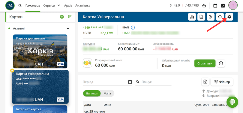Click the Кредитний ліміт 60 000.00 value
Screen dimensions: 243x113
coord(131,49)
